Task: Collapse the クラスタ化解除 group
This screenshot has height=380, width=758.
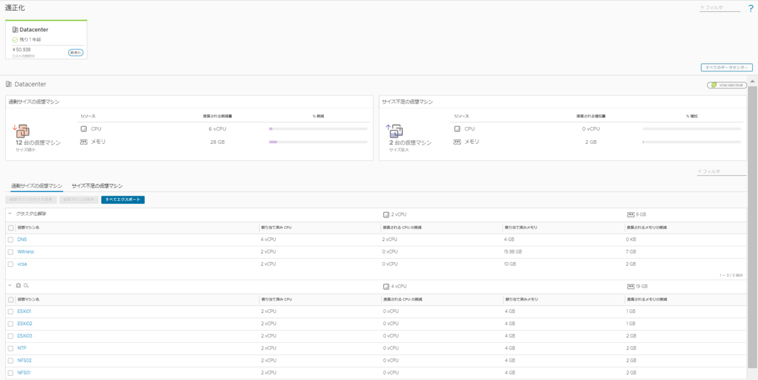Action: [x=10, y=214]
